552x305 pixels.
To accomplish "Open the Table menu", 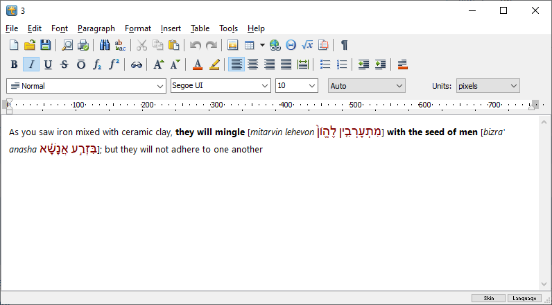I will 200,28.
